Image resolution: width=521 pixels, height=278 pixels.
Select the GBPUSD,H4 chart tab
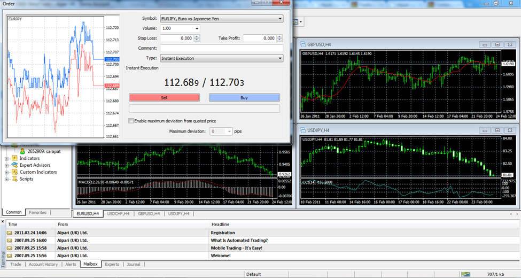pos(149,214)
